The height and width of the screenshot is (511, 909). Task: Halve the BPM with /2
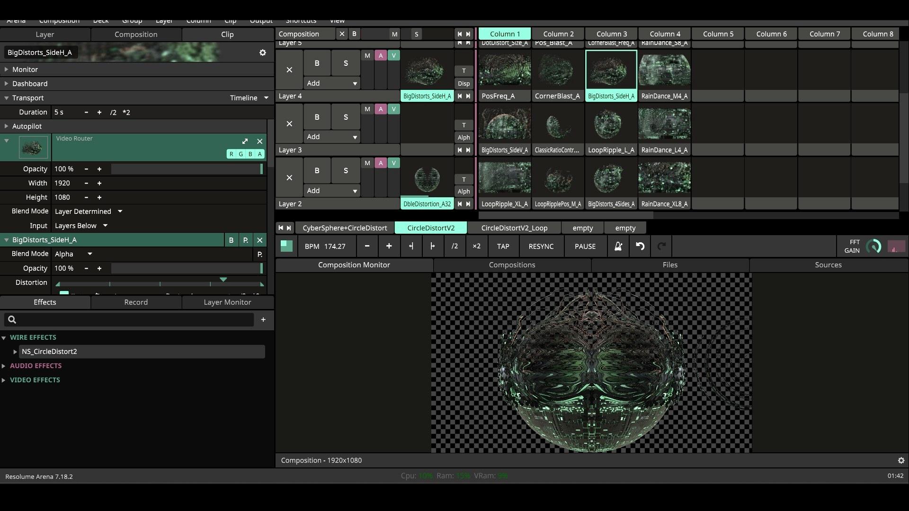454,247
